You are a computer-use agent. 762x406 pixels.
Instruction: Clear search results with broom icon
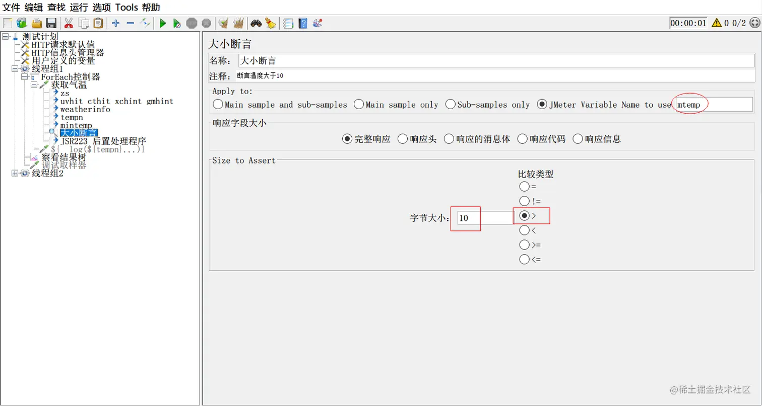point(271,23)
